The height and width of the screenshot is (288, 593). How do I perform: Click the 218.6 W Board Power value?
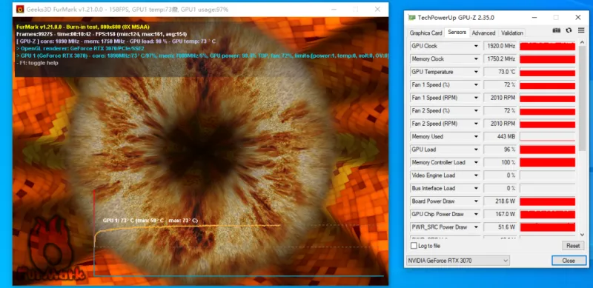coord(500,201)
